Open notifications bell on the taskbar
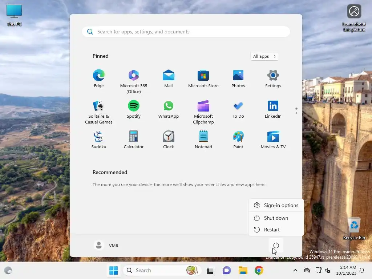Screen dimensions: 372x279 362,270
